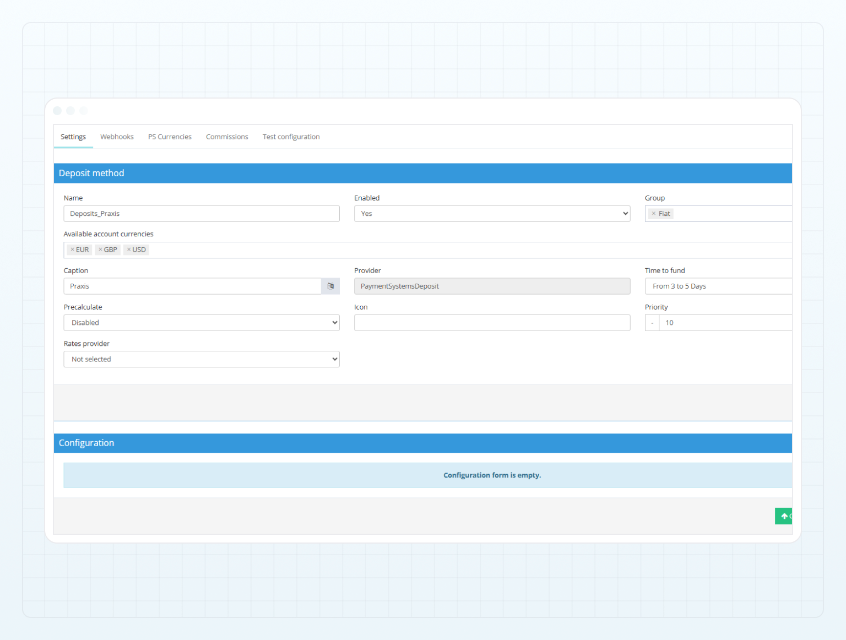Remove the USD currency tag
The width and height of the screenshot is (846, 640).
coord(129,250)
